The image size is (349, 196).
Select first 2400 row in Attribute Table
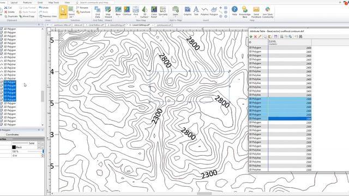(280, 47)
